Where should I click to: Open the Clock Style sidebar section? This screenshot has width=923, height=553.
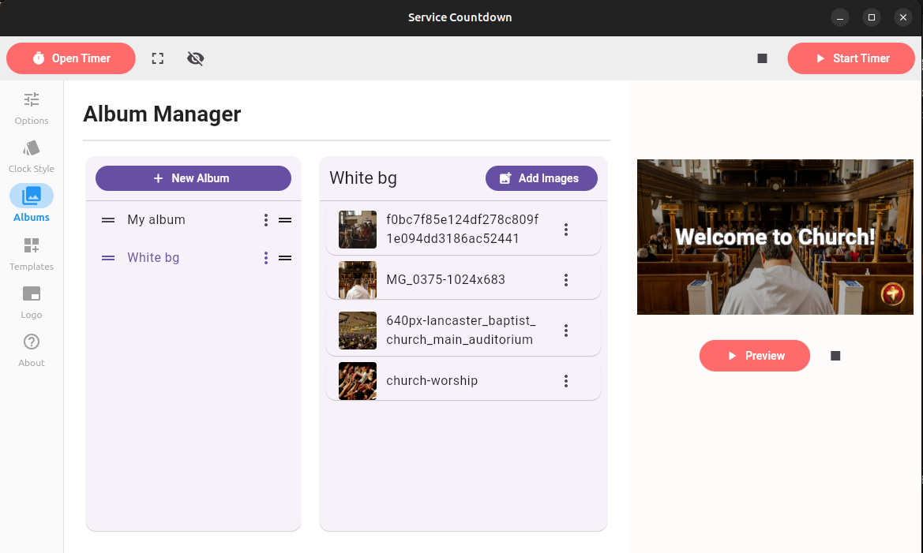32,156
